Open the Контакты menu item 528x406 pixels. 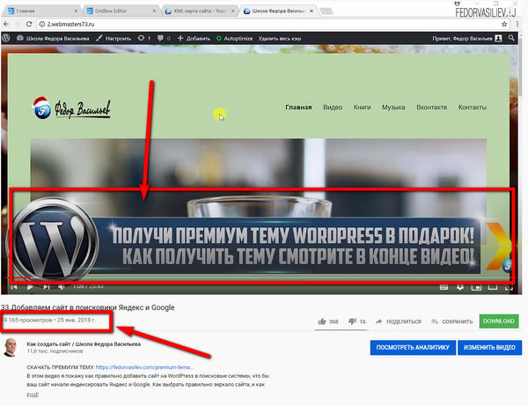[472, 107]
